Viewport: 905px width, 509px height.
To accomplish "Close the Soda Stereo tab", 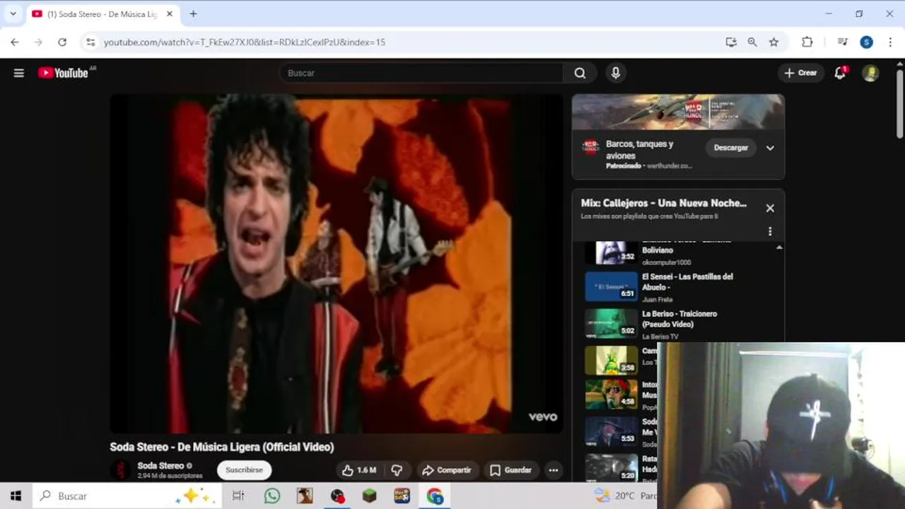I will pyautogui.click(x=170, y=14).
